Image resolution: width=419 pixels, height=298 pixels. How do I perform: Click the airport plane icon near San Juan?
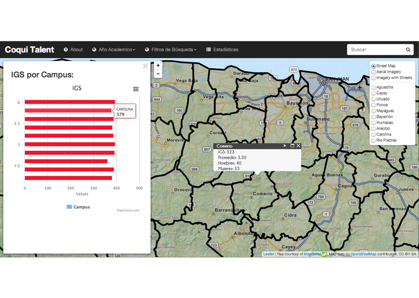click(360, 87)
